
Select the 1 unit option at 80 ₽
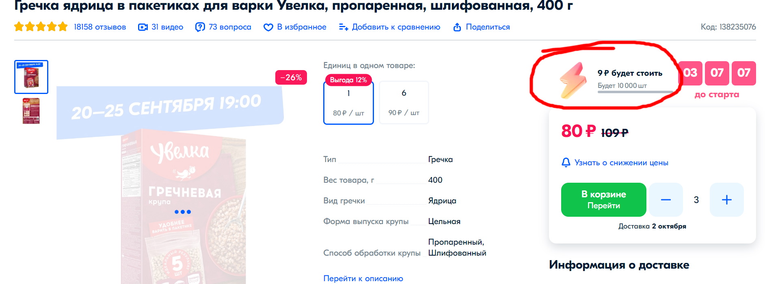pyautogui.click(x=348, y=103)
